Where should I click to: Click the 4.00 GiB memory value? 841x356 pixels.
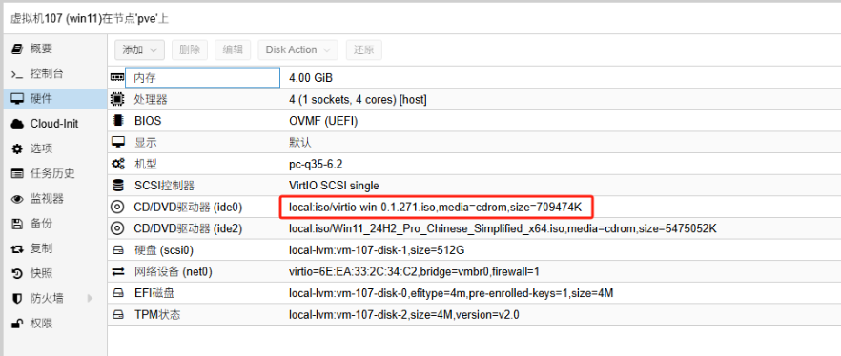[x=311, y=78]
